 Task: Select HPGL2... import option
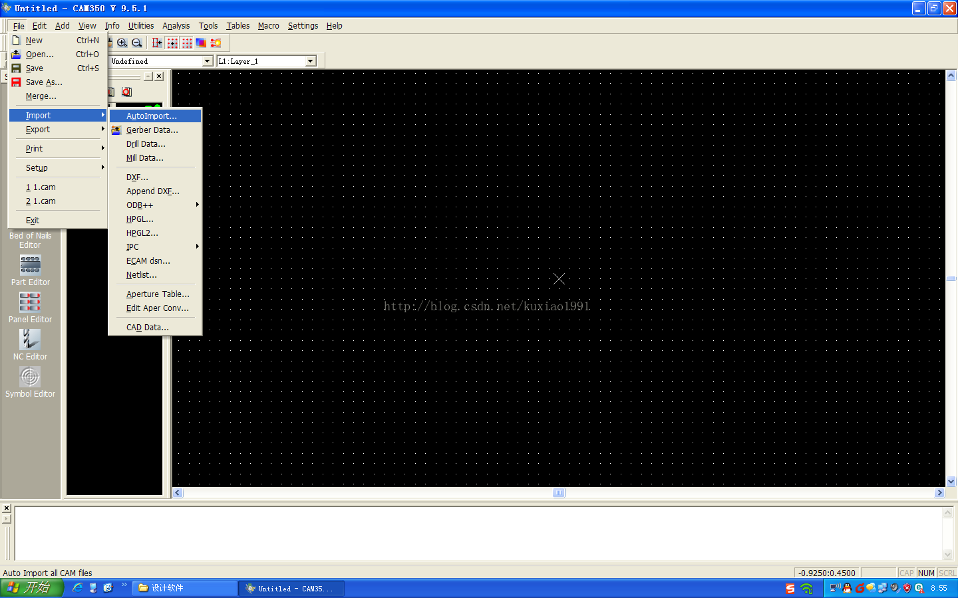155,233
